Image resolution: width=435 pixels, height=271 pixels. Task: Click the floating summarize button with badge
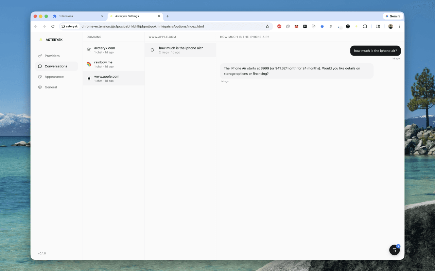(x=394, y=250)
